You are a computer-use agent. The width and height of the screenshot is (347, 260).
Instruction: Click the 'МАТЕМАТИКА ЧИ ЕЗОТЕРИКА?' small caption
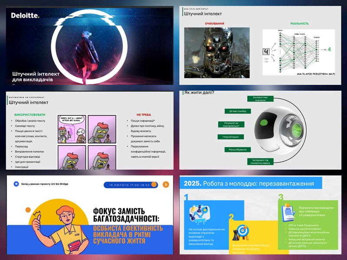26,97
